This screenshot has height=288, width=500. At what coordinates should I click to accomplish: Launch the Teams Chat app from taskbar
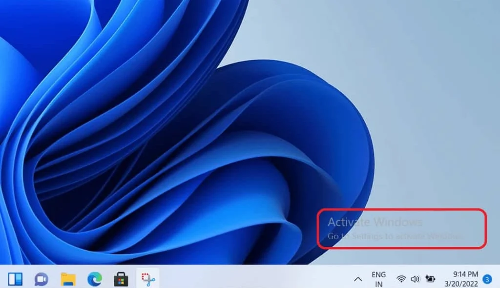tap(42, 279)
